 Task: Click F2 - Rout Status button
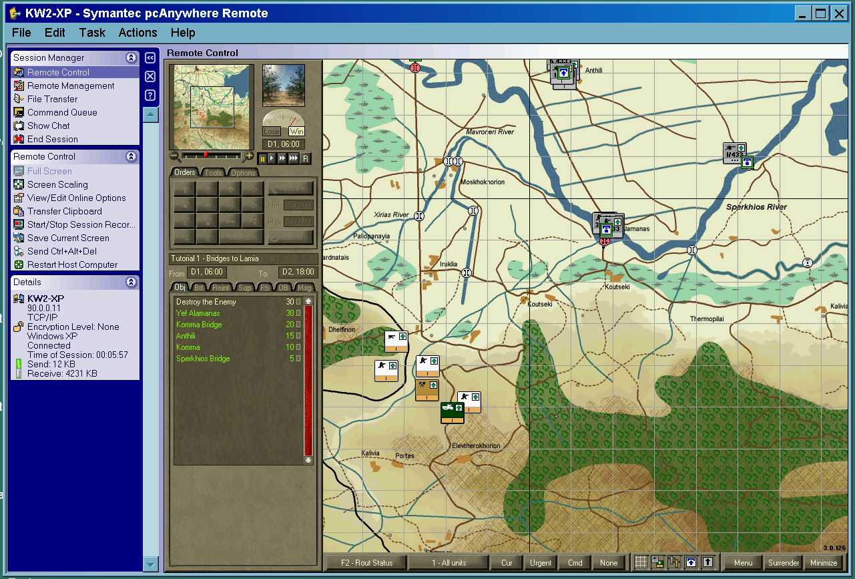click(366, 562)
